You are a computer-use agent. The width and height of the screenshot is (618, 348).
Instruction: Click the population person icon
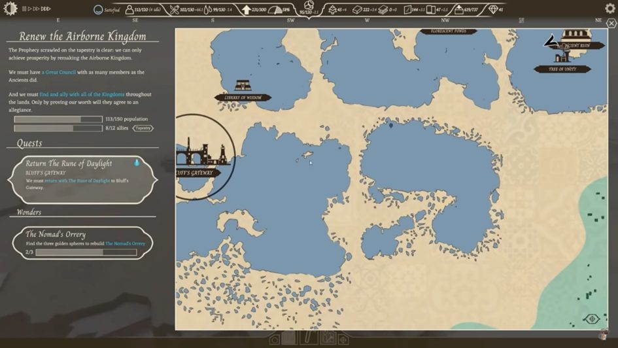click(129, 9)
